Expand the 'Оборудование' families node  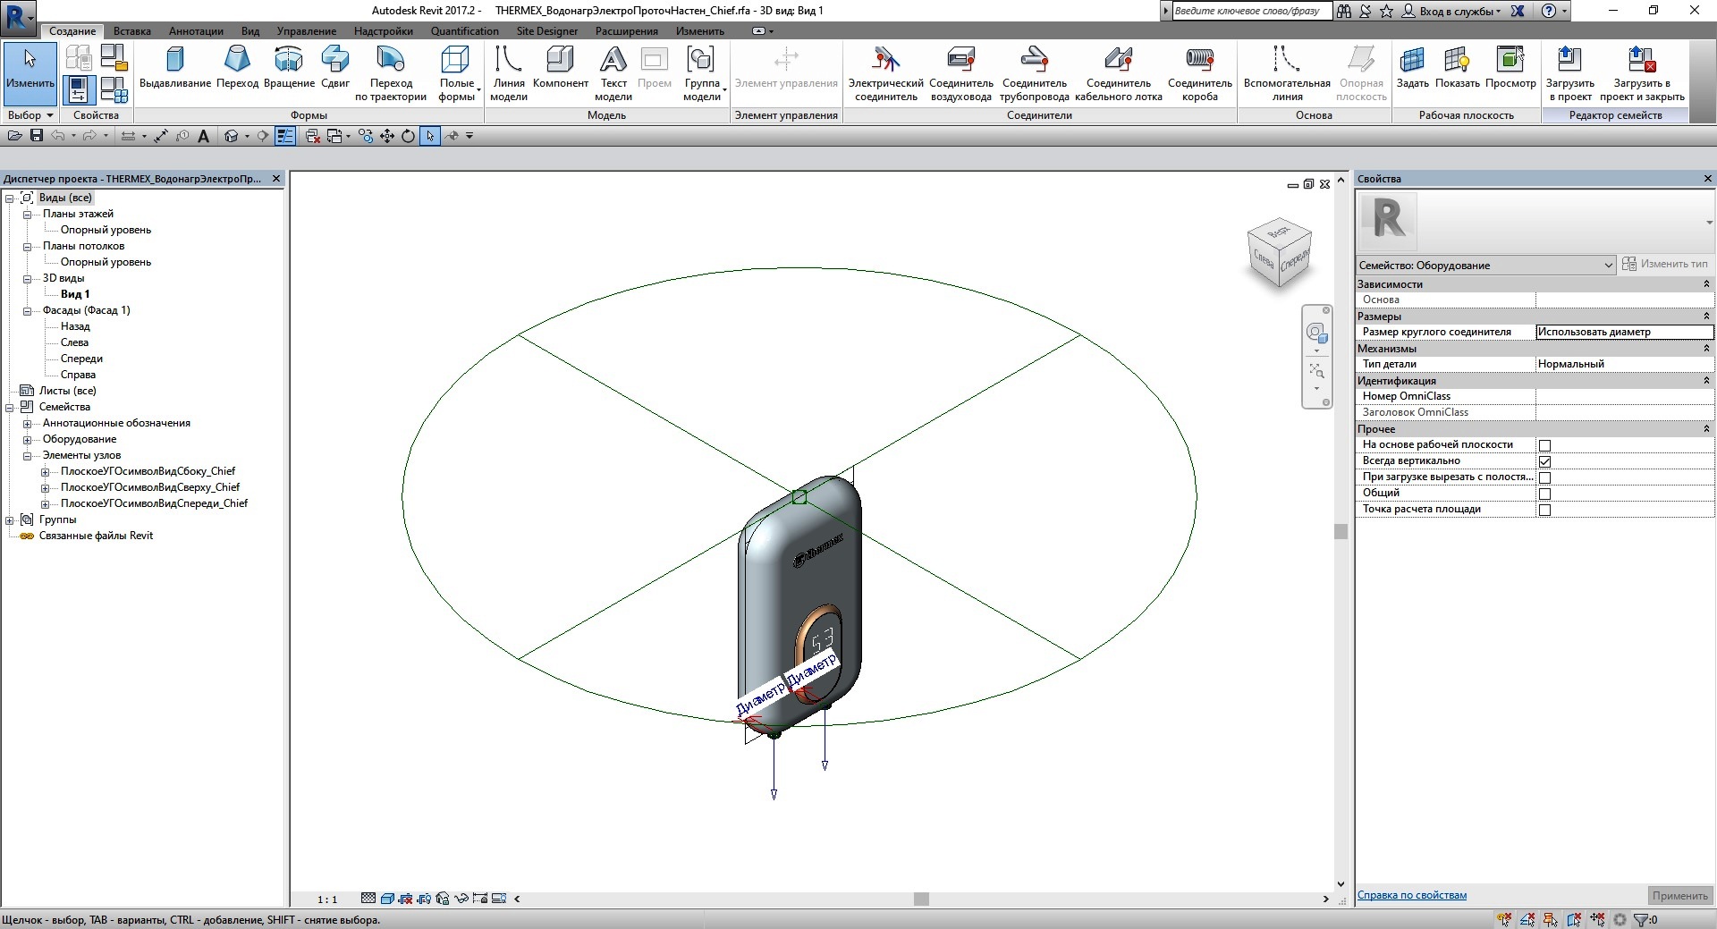click(x=27, y=440)
